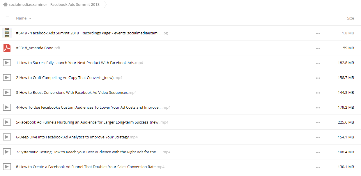361x176 pixels.
Task: Open thumbnail of #6419 Recordings Page jpg
Action: tap(7, 33)
